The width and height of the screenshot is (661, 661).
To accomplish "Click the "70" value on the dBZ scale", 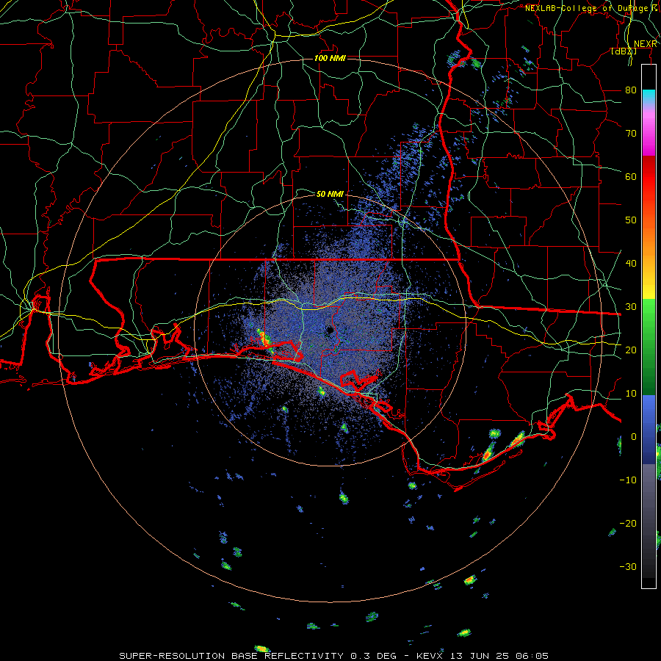I will pos(631,133).
